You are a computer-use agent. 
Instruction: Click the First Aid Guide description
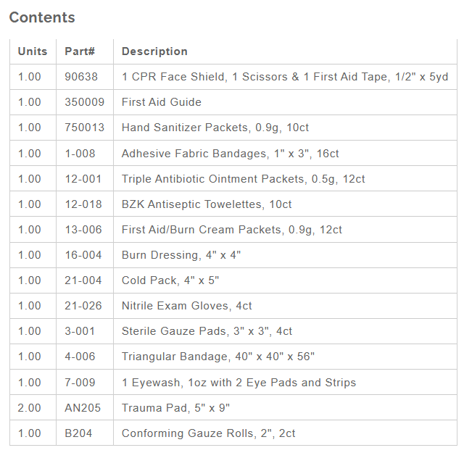[162, 102]
